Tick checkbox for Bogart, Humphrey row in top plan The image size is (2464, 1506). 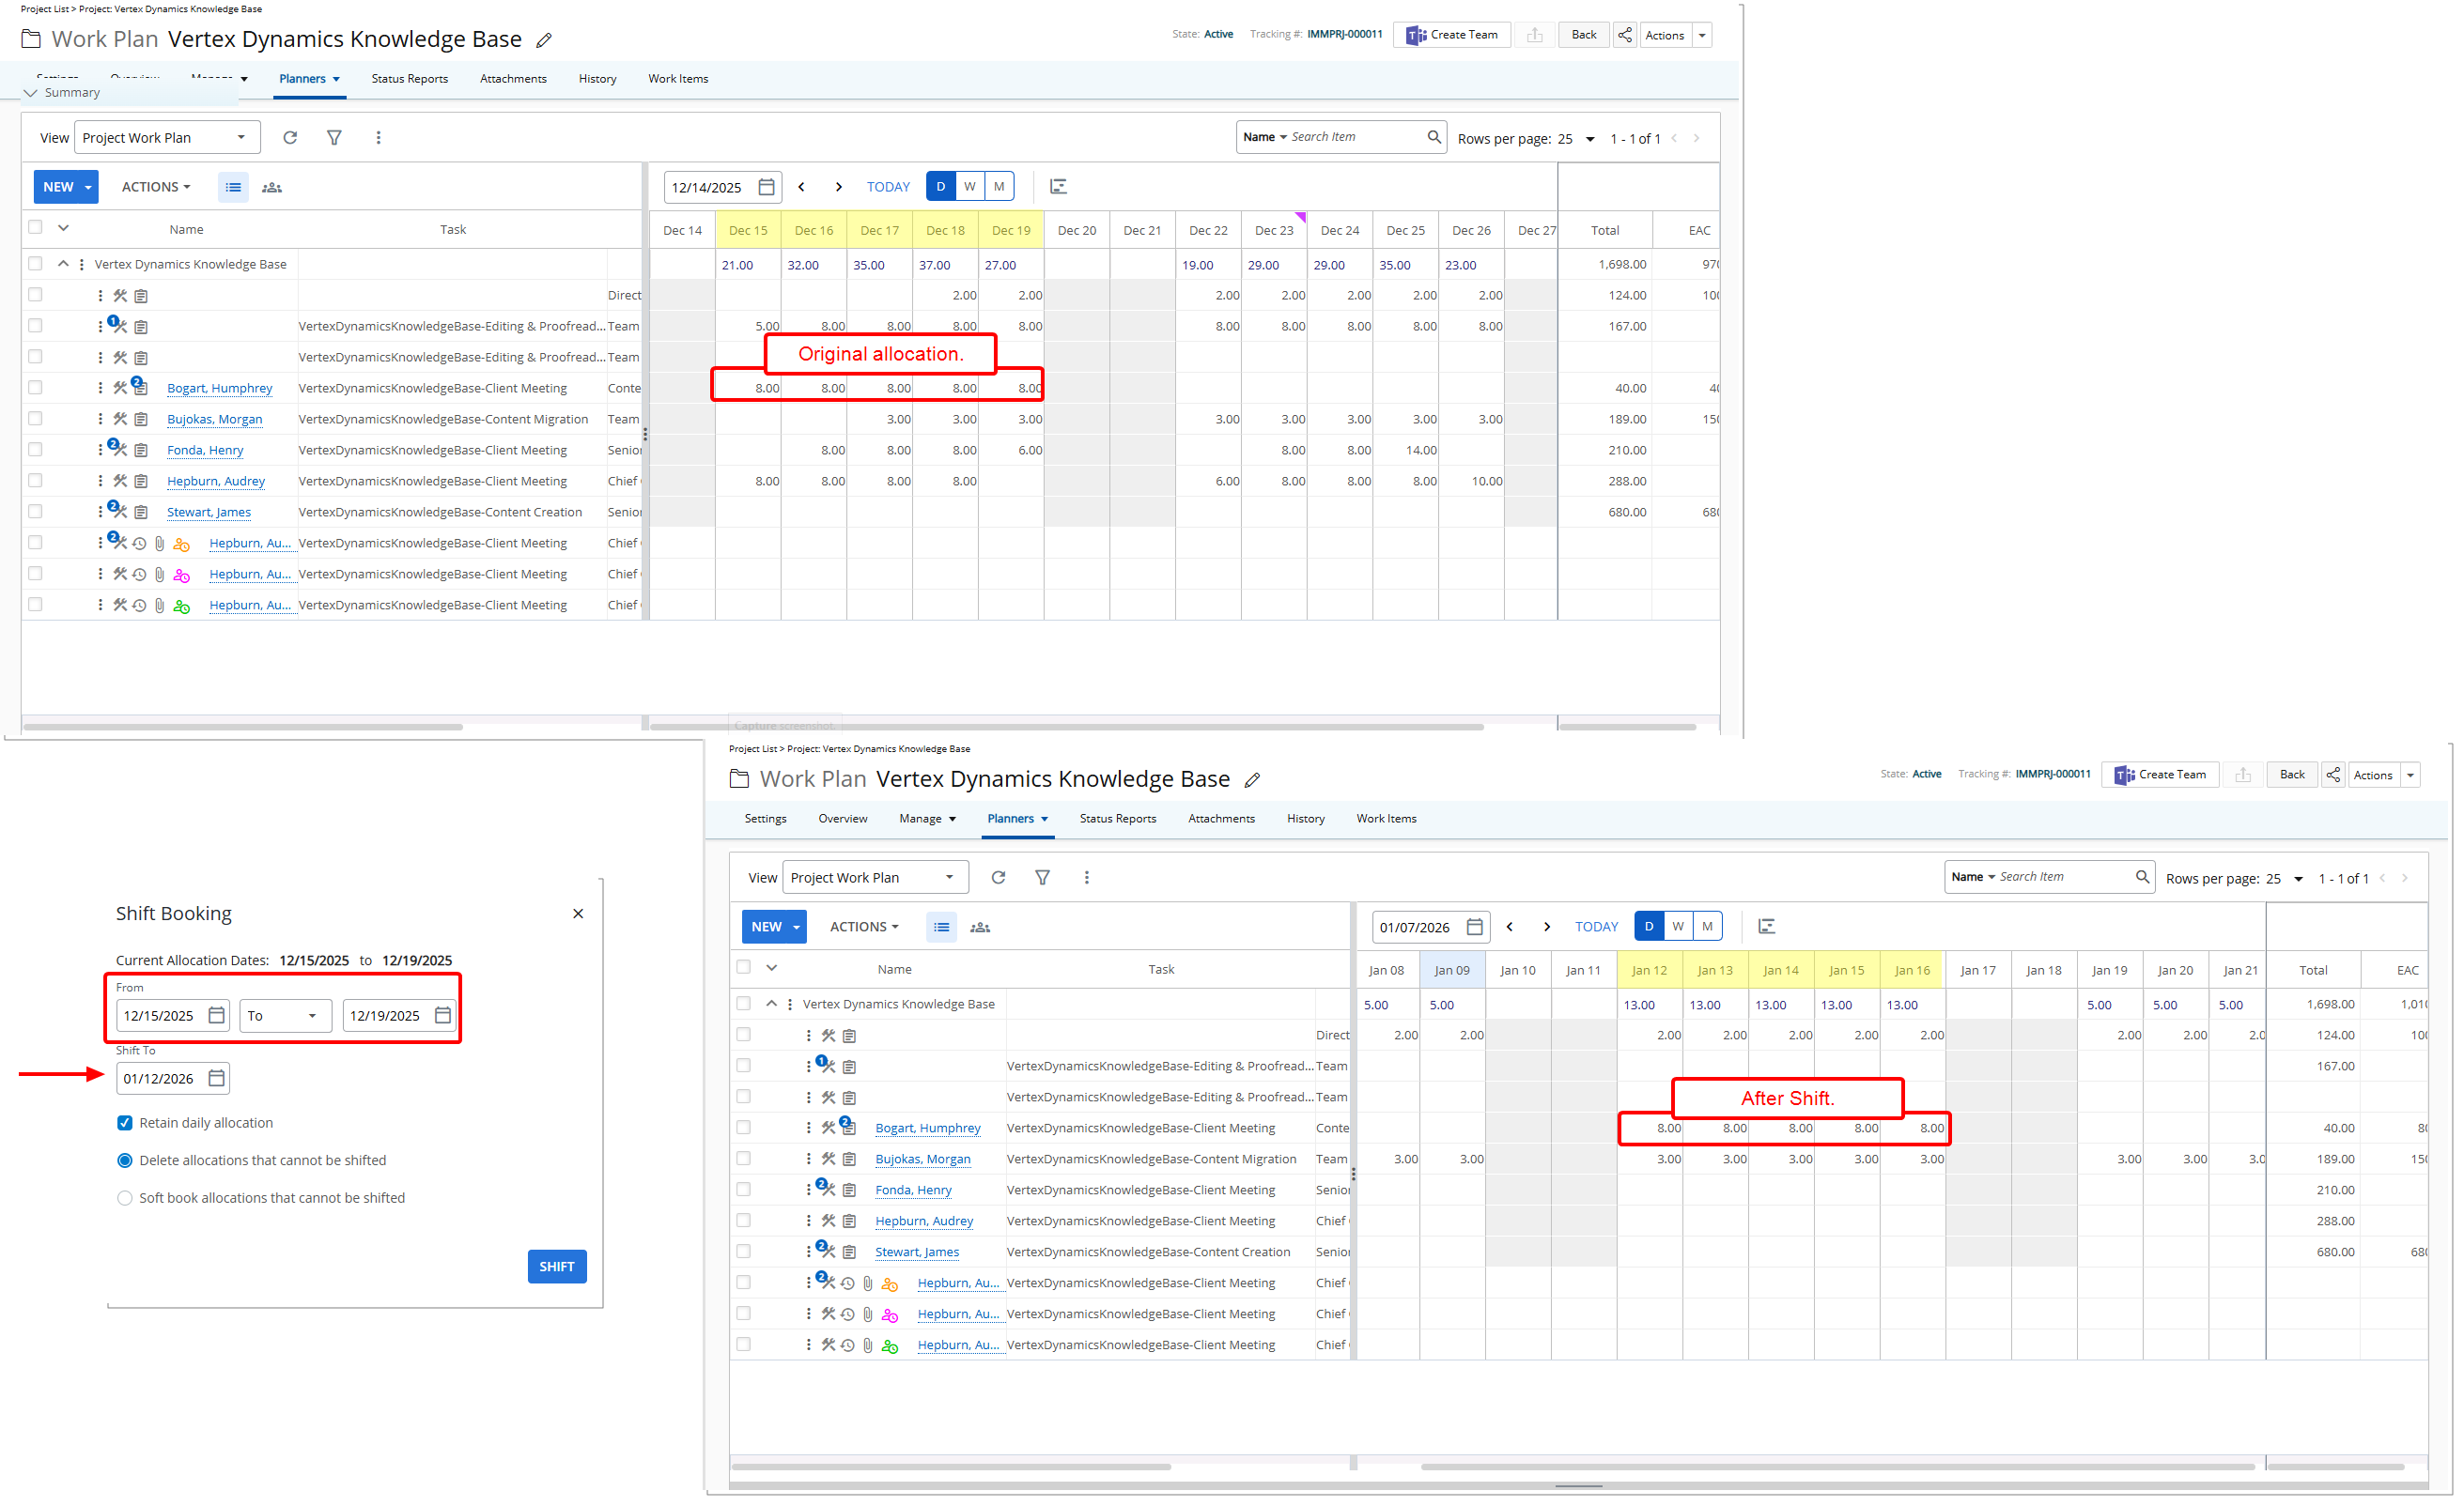(36, 388)
